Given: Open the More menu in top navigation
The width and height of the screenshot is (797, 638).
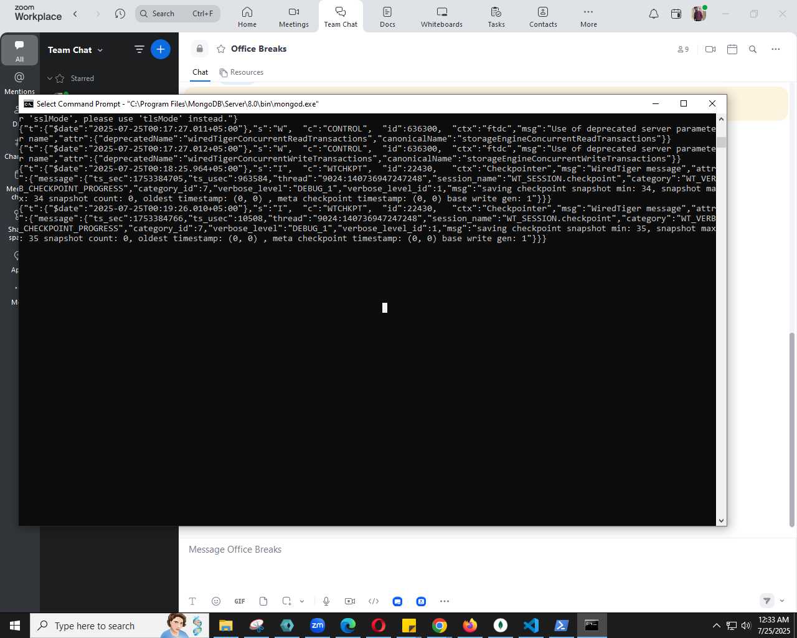Looking at the screenshot, I should point(588,17).
